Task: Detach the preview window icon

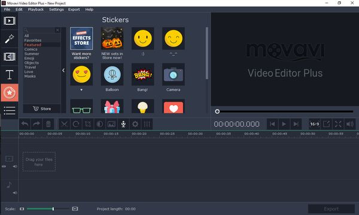Action: 326,124
